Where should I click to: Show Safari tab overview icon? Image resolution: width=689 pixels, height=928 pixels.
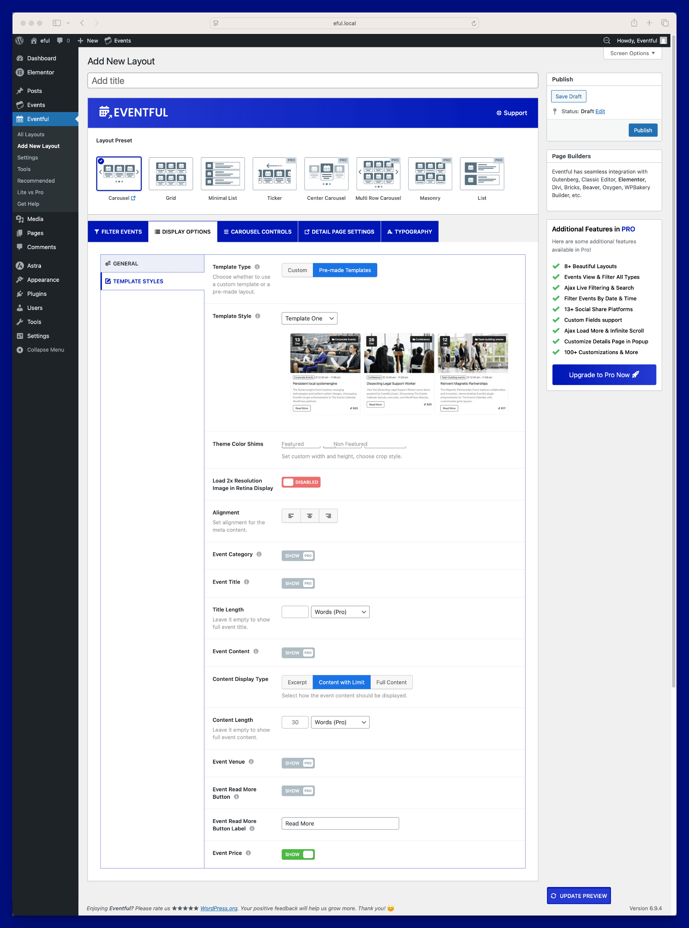click(x=665, y=23)
